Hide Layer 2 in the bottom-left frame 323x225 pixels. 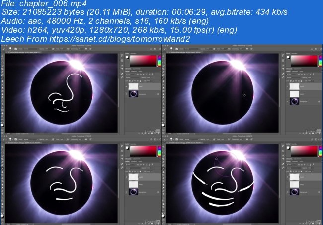tap(127, 177)
